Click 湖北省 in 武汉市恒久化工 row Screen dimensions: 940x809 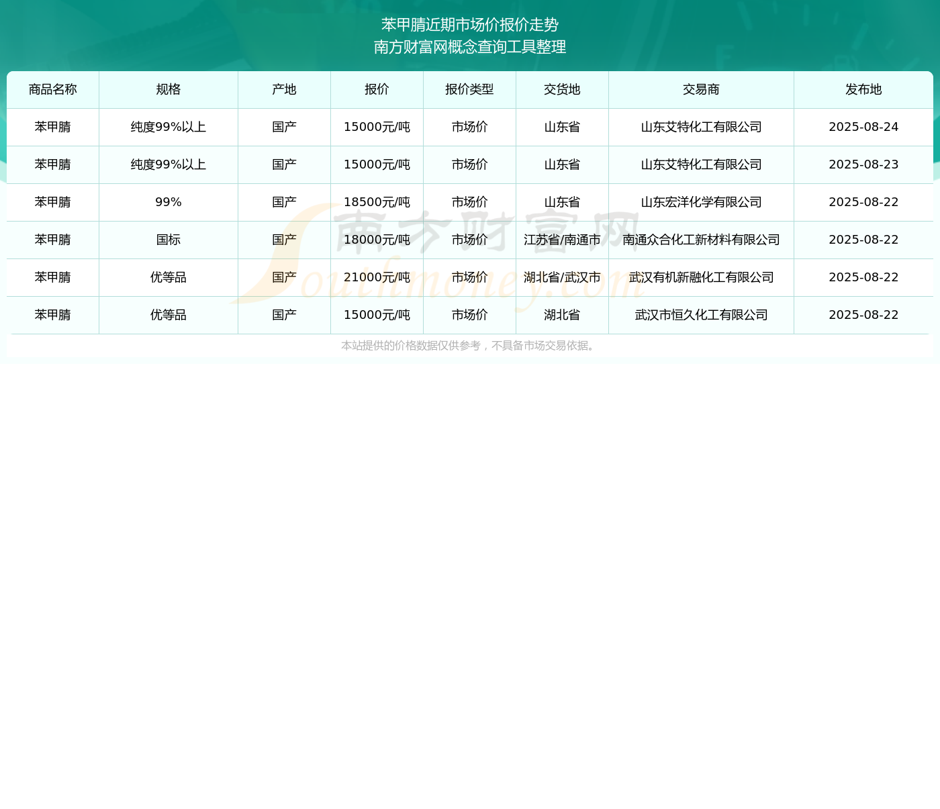(x=562, y=315)
